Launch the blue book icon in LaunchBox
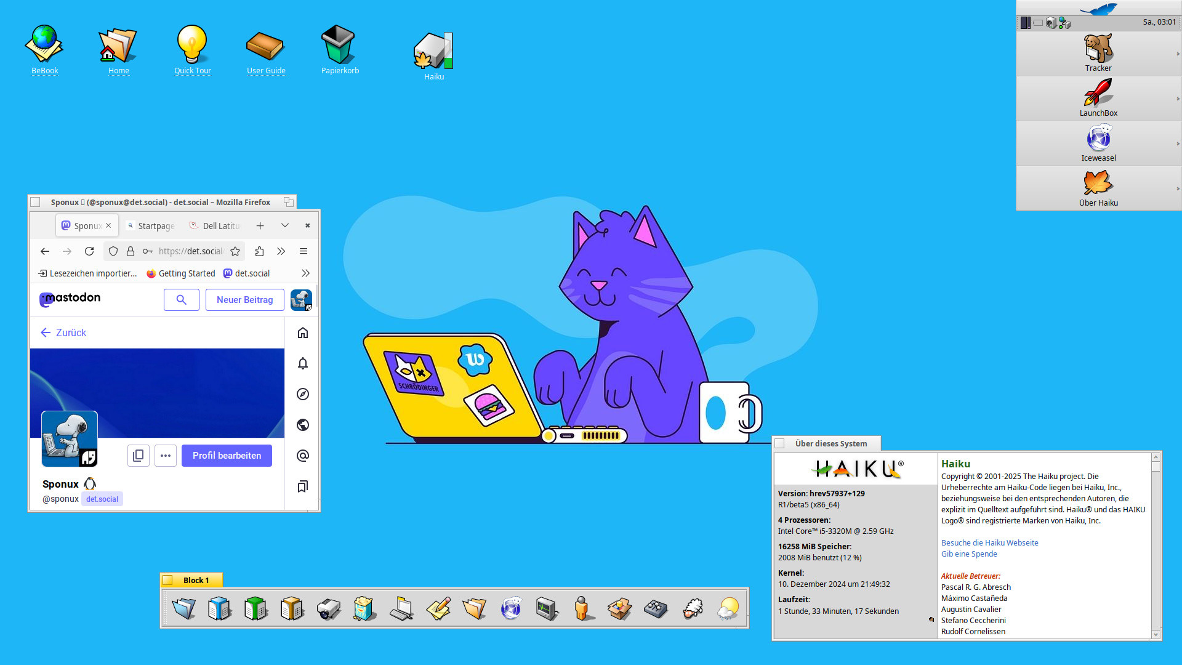The width and height of the screenshot is (1182, 665). click(x=220, y=608)
